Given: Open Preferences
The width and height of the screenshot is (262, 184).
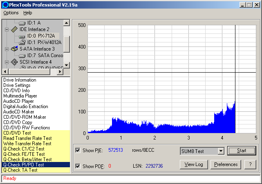Looking at the screenshot, I should (x=226, y=164).
